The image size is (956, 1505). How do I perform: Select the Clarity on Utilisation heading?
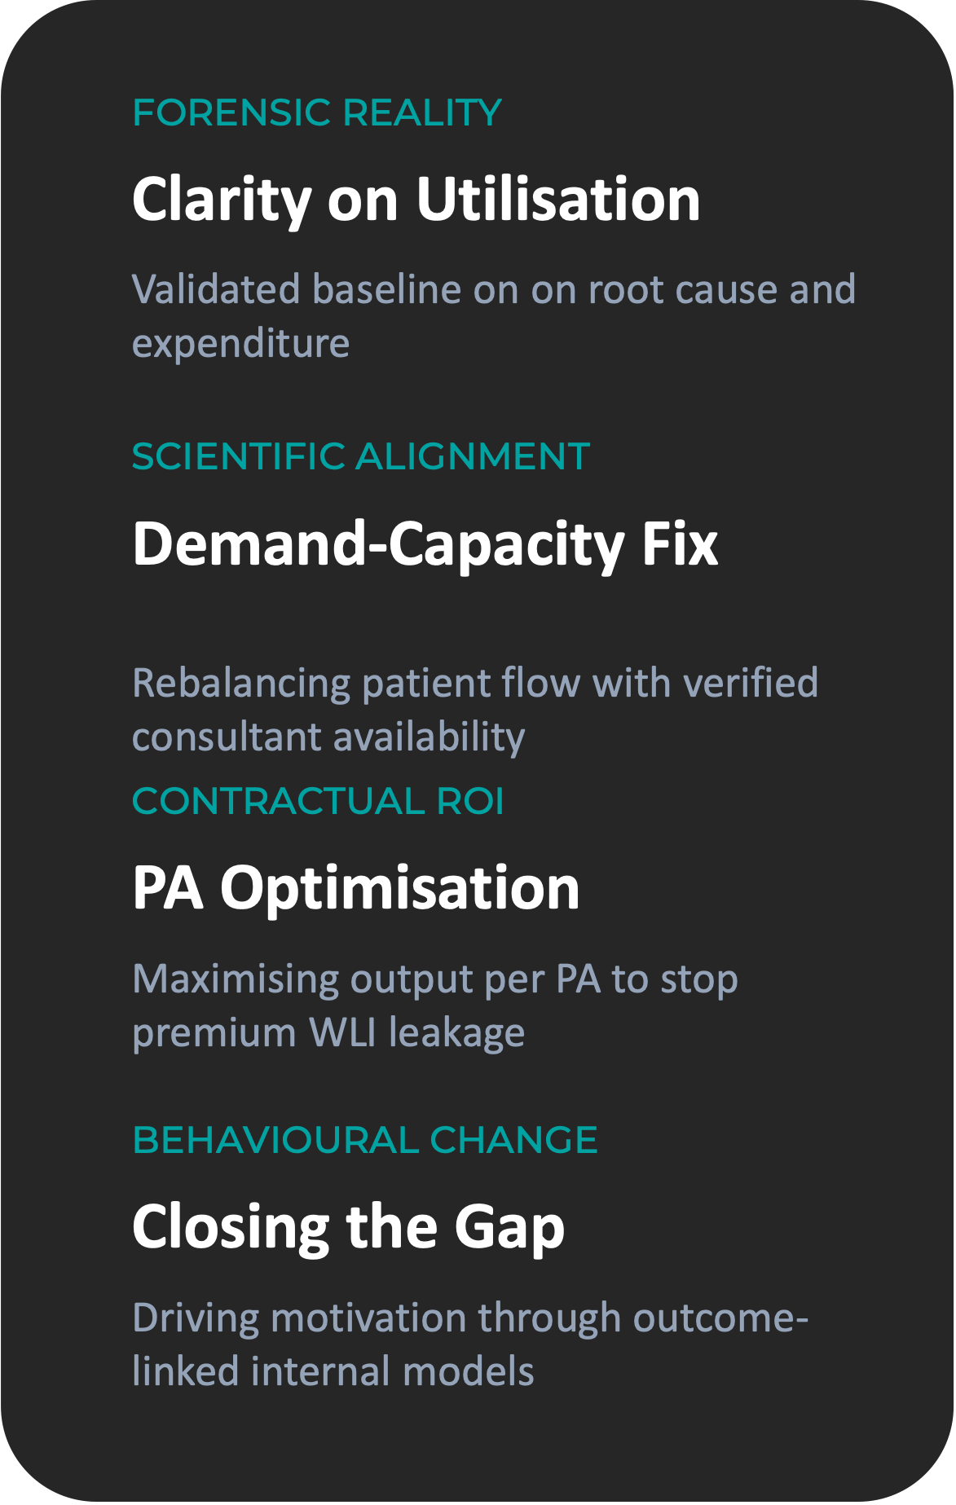pyautogui.click(x=416, y=199)
